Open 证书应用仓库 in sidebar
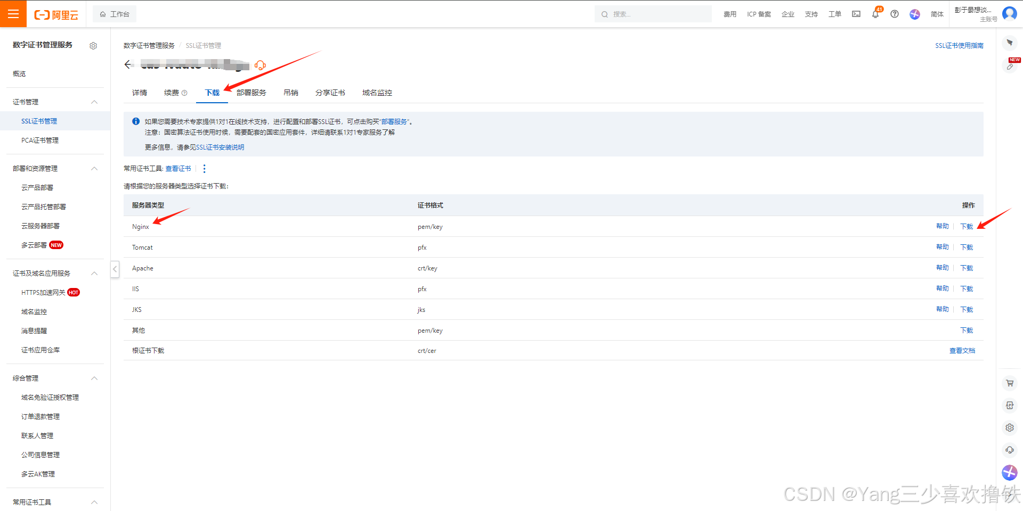Image resolution: width=1023 pixels, height=511 pixels. pos(40,350)
